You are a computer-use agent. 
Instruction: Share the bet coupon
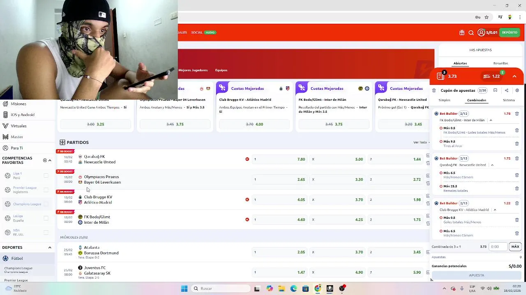pyautogui.click(x=506, y=91)
